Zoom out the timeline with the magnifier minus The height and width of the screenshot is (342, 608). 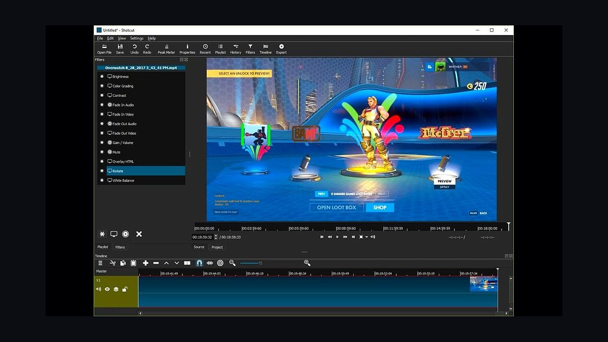pyautogui.click(x=233, y=263)
